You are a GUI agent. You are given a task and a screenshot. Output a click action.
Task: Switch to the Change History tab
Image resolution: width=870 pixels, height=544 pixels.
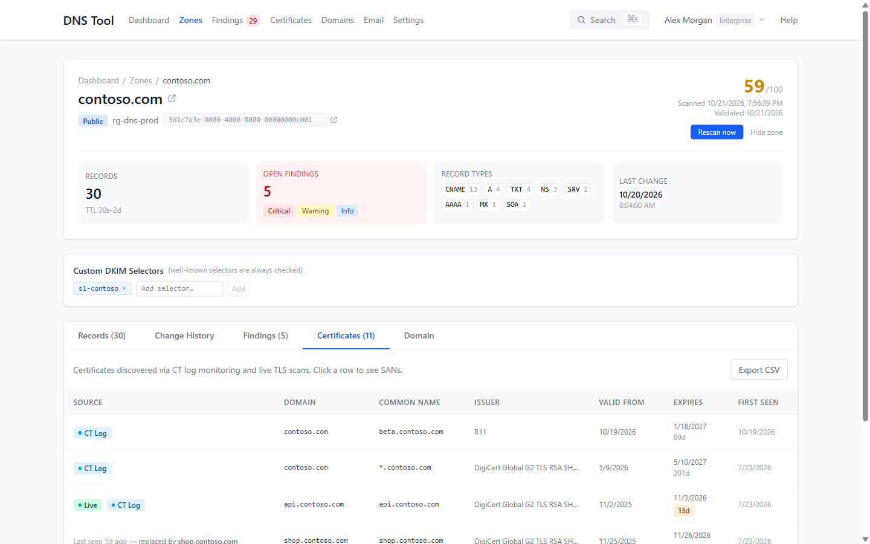tap(184, 335)
